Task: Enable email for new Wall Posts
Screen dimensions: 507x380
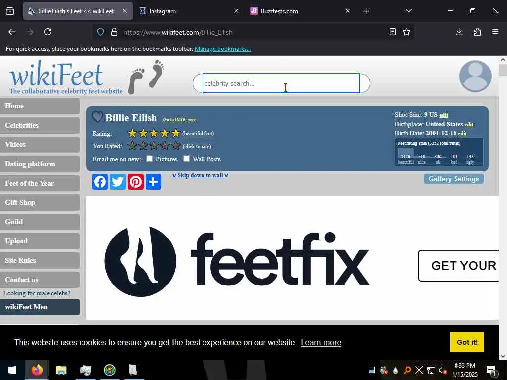Action: (x=186, y=159)
